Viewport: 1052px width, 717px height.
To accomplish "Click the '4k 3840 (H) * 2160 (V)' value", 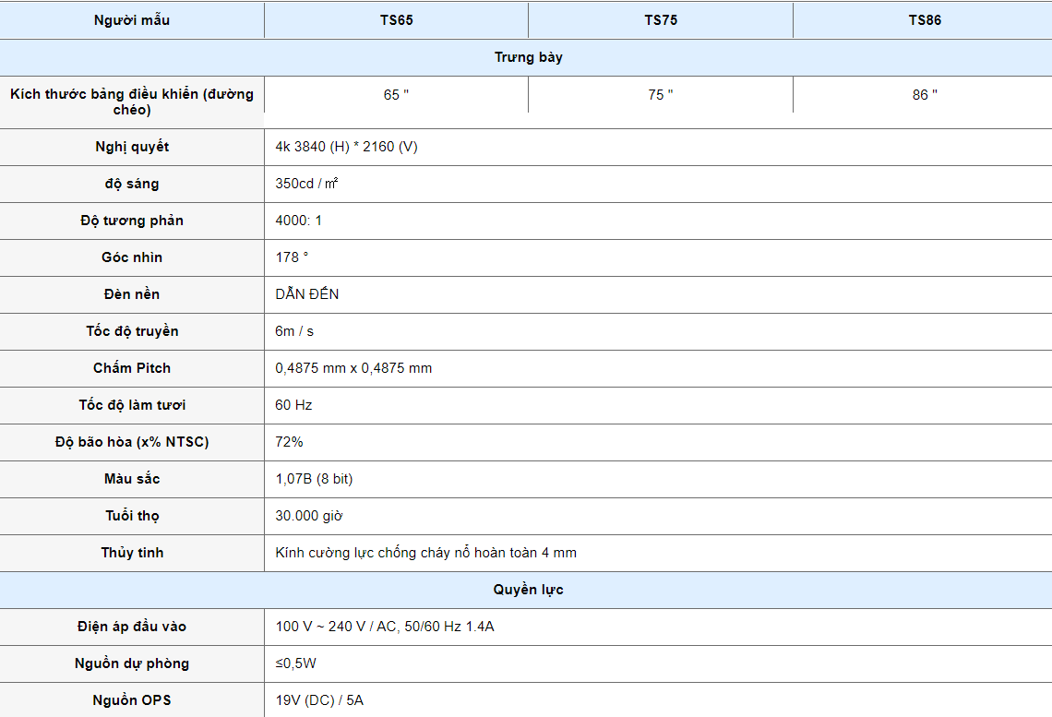I will coord(346,147).
